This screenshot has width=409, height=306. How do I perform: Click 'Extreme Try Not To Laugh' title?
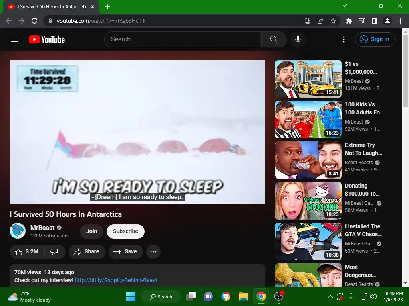click(363, 149)
